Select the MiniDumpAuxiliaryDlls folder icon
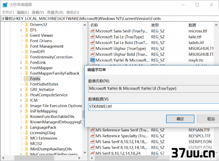Screen dimensions: 219x161 tap(27, 149)
